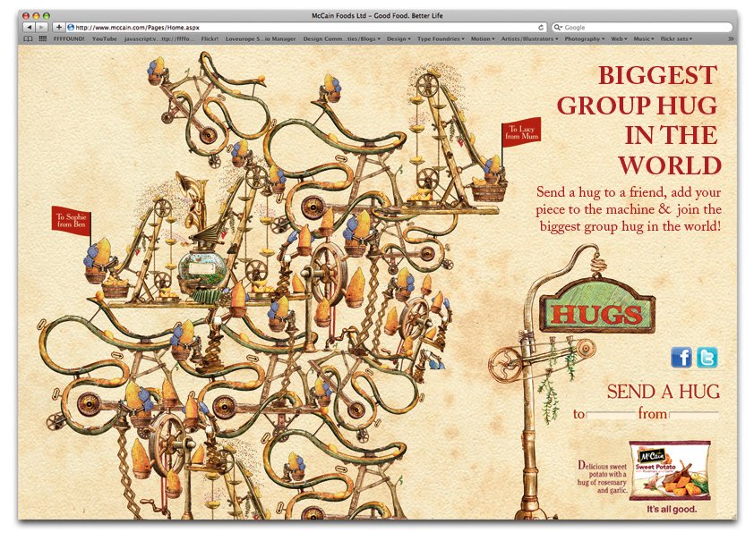Expand the Design Communities/Blogs bookmark folder
The width and height of the screenshot is (754, 541).
[x=341, y=38]
